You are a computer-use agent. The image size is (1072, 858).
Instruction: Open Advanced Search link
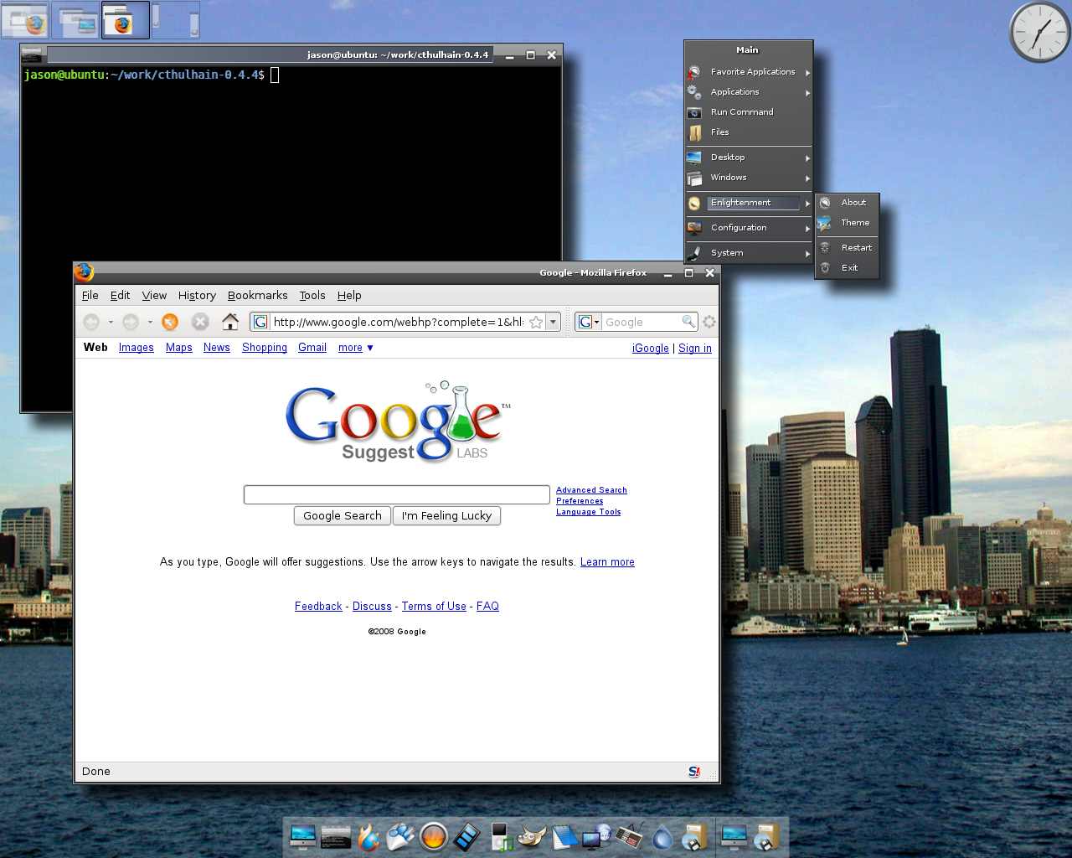591,490
